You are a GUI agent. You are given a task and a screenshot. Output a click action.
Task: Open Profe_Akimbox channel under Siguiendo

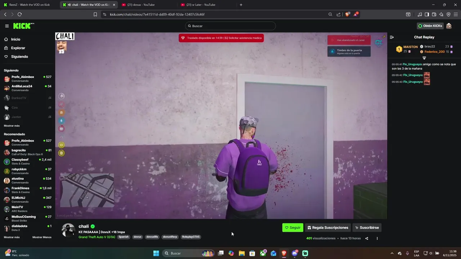point(27,78)
